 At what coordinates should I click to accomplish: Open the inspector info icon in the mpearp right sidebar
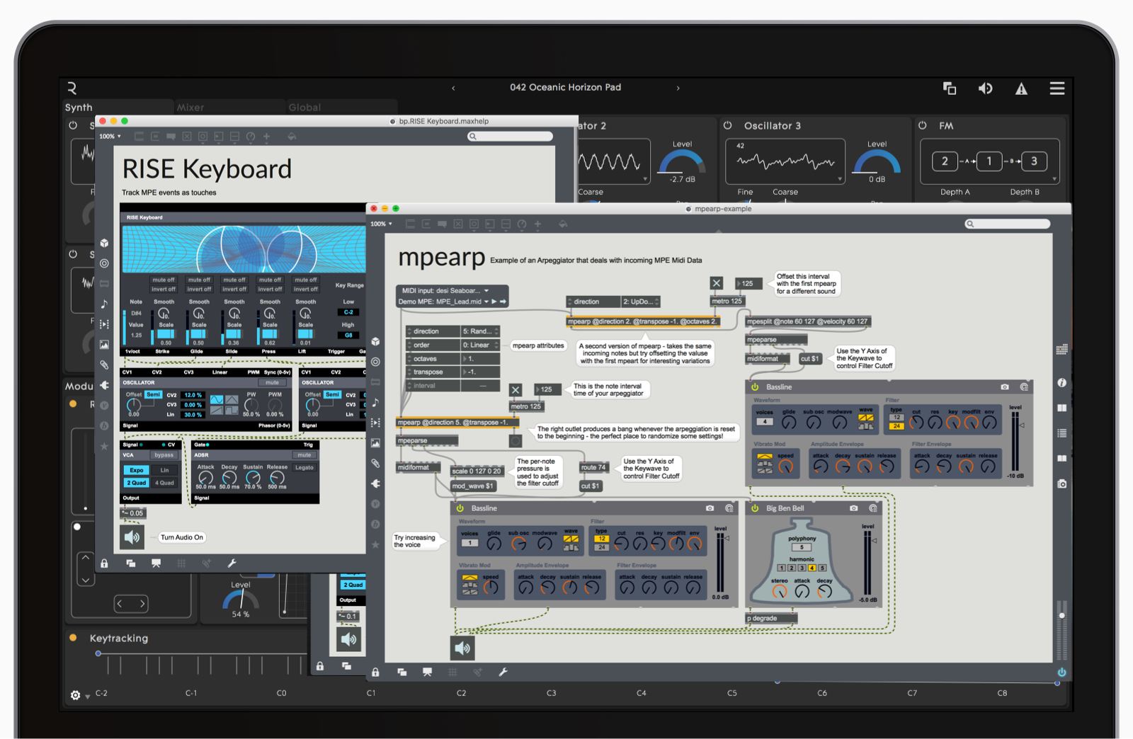pyautogui.click(x=1061, y=382)
